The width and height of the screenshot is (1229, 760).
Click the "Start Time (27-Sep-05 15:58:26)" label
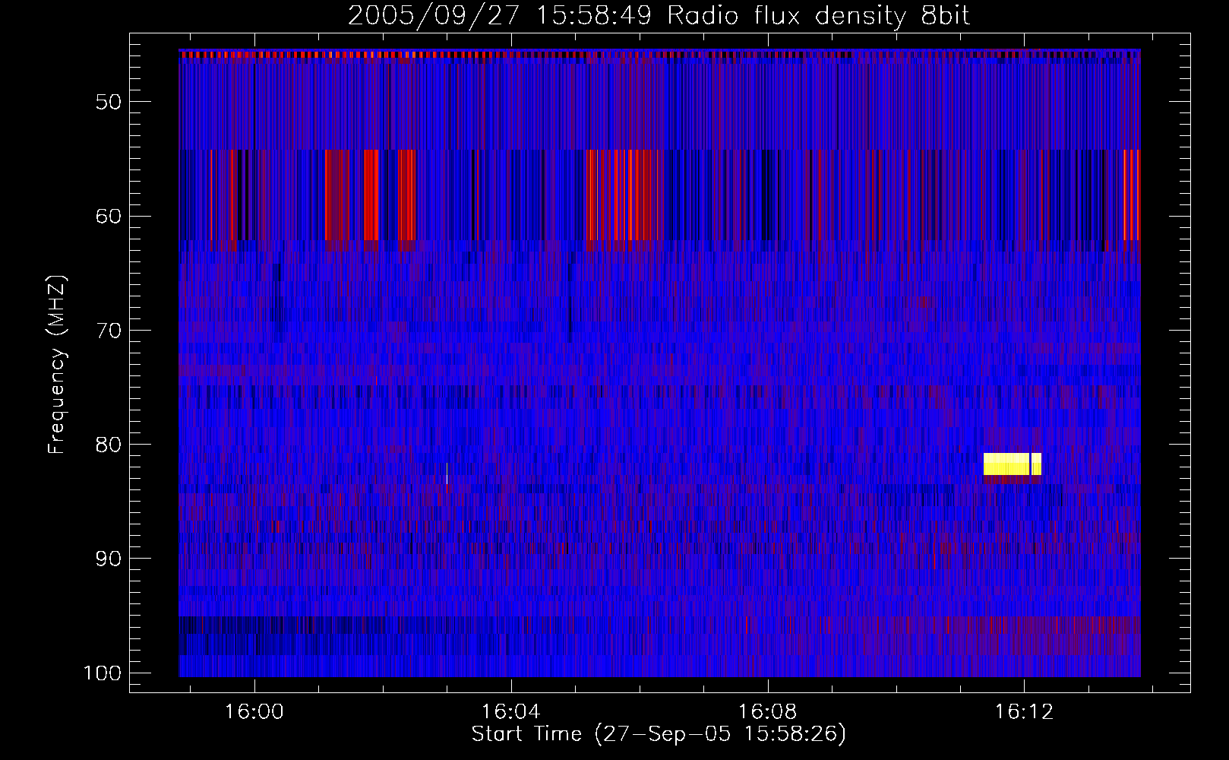659,734
